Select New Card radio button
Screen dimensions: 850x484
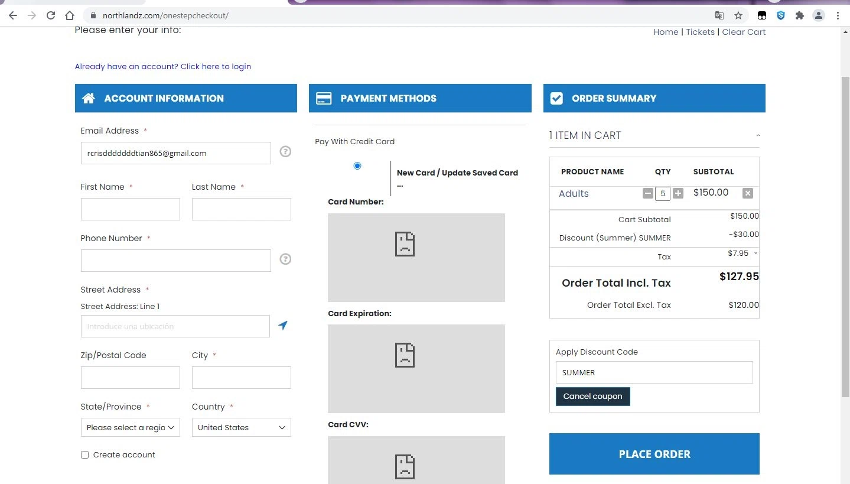(x=357, y=165)
